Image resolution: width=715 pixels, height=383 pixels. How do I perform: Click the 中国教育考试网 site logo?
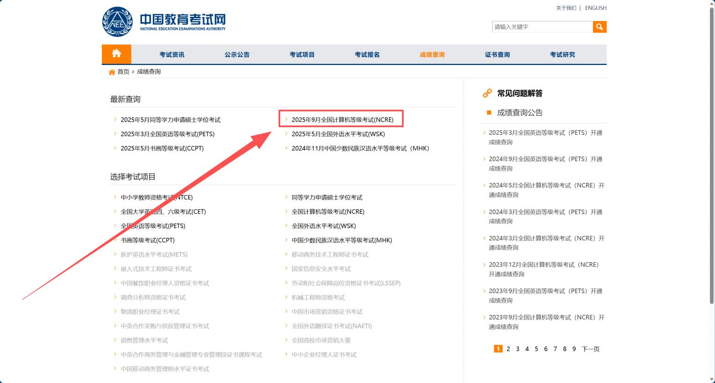tap(164, 21)
